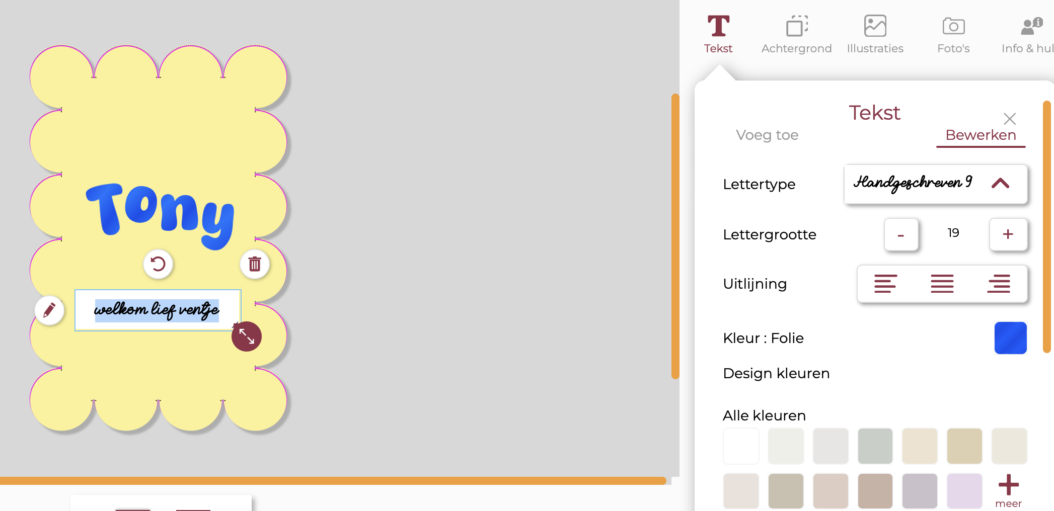Close the Tekst panel
The image size is (1054, 511).
1009,119
